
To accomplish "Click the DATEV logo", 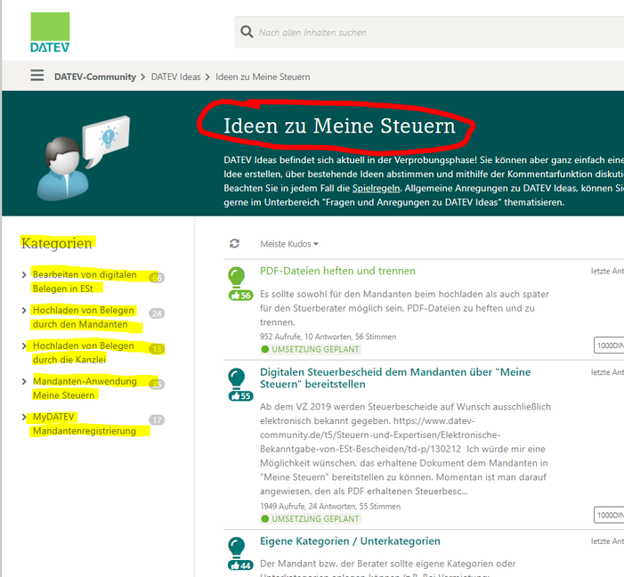I will pyautogui.click(x=50, y=32).
